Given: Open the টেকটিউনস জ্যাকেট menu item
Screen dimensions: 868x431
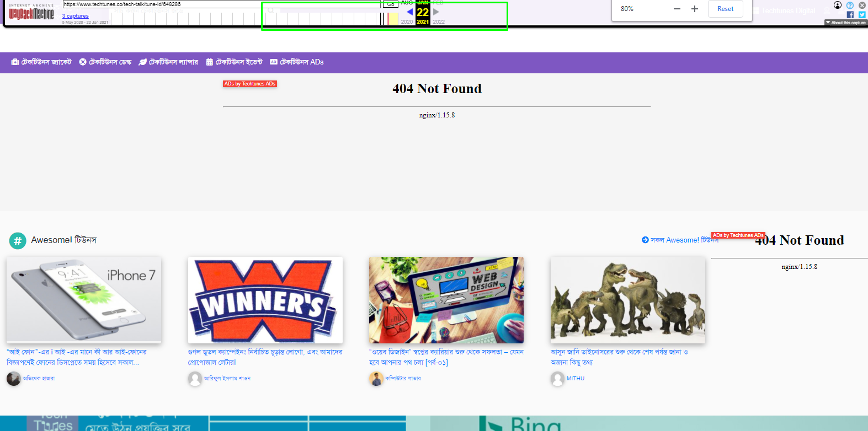Looking at the screenshot, I should coord(41,62).
